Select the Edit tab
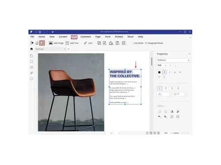Image resolution: width=221 pixels, height=165 pixels. [x=74, y=37]
